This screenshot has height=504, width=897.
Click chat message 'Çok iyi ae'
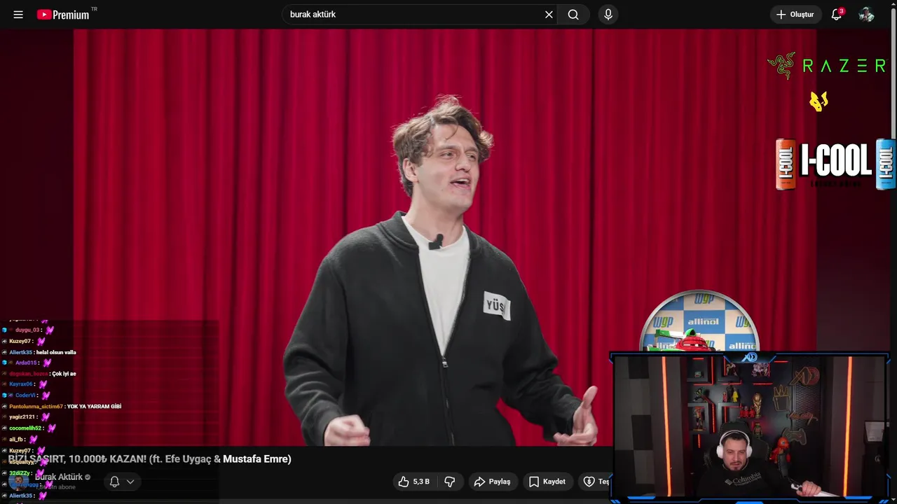click(64, 374)
